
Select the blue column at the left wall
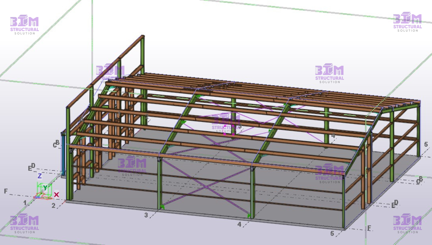pos(63,154)
